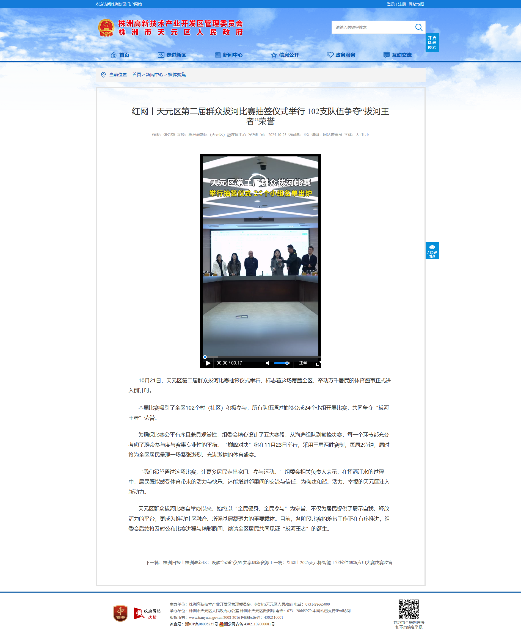This screenshot has height=635, width=521.
Task: Click the large play overlay on video
Action: coord(258,183)
